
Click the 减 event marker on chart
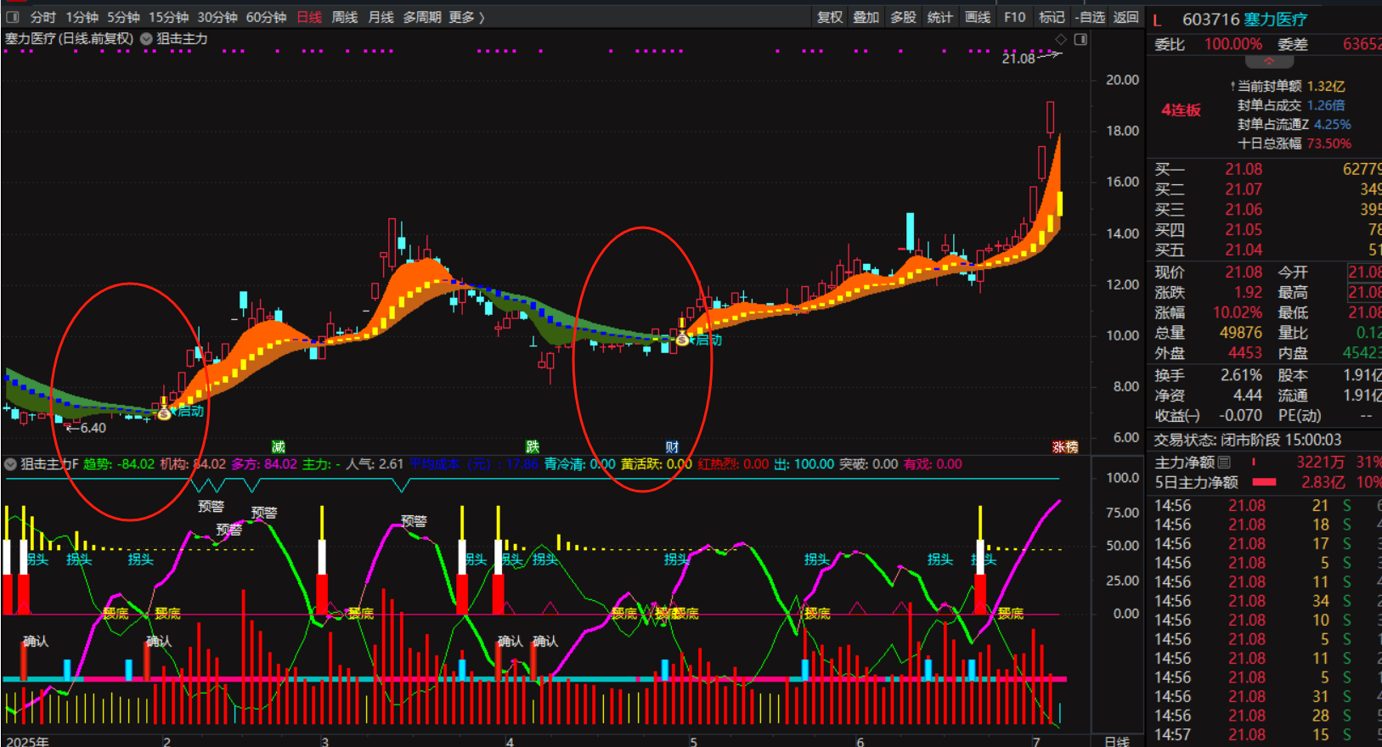pyautogui.click(x=278, y=447)
